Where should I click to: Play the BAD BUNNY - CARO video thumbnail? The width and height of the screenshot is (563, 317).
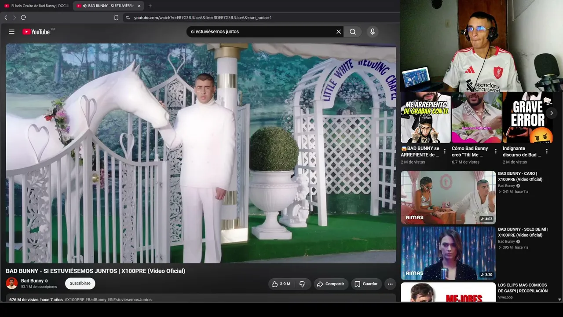tap(448, 198)
